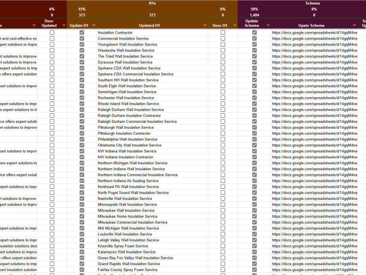Select cell 'Spokane CDA Commercial Insulation Service'
The image size is (366, 275).
click(x=152, y=74)
